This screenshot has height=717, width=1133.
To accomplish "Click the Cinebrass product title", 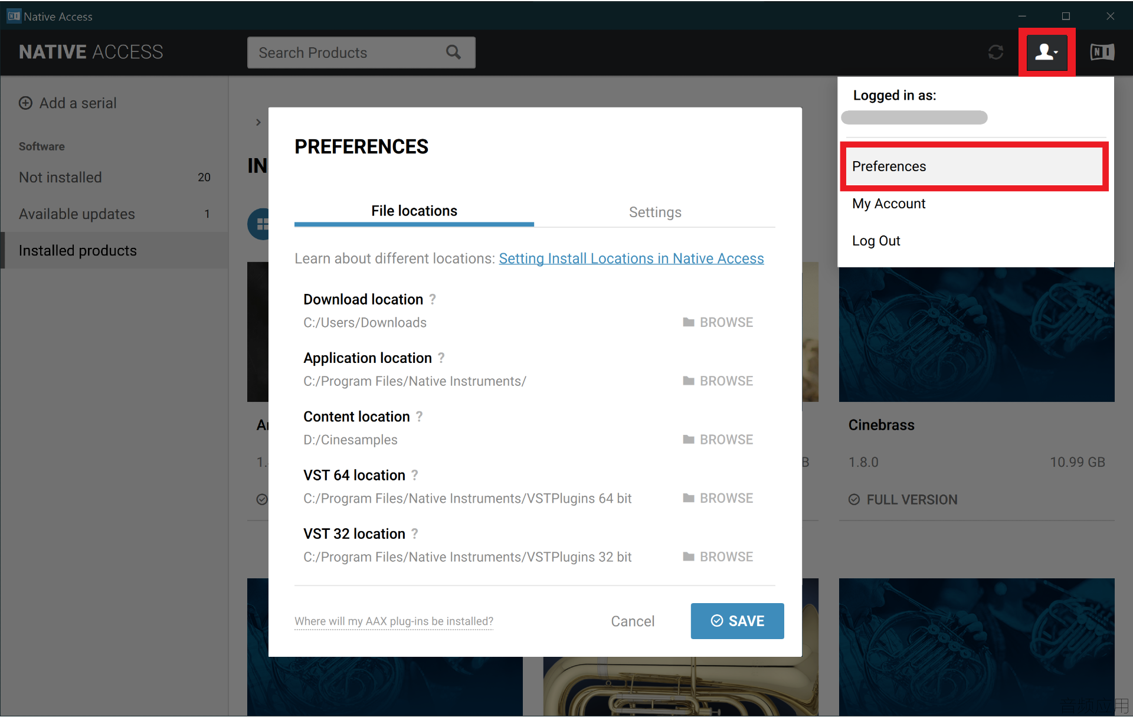I will 882,425.
